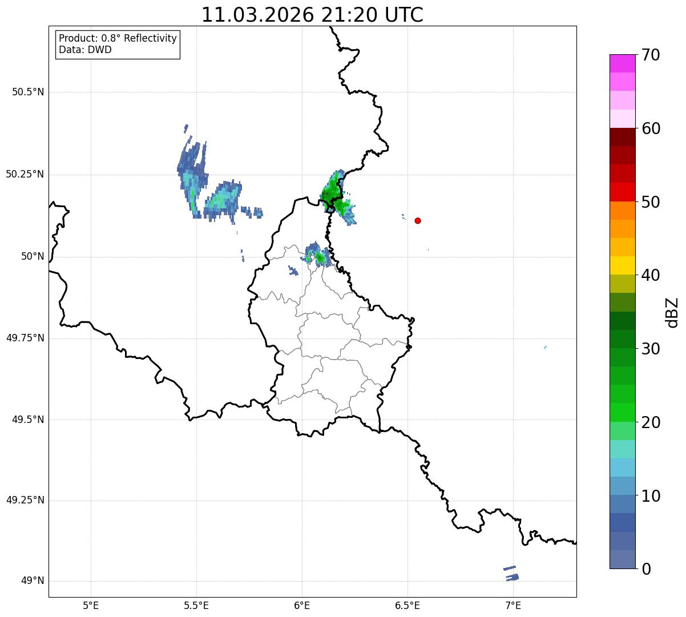Click the 50.5°N latitude axis label
The width and height of the screenshot is (686, 617).
[x=28, y=92]
